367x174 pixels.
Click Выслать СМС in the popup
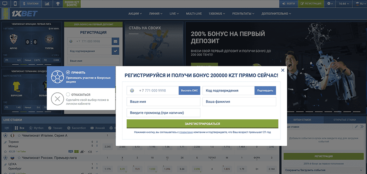tap(190, 90)
